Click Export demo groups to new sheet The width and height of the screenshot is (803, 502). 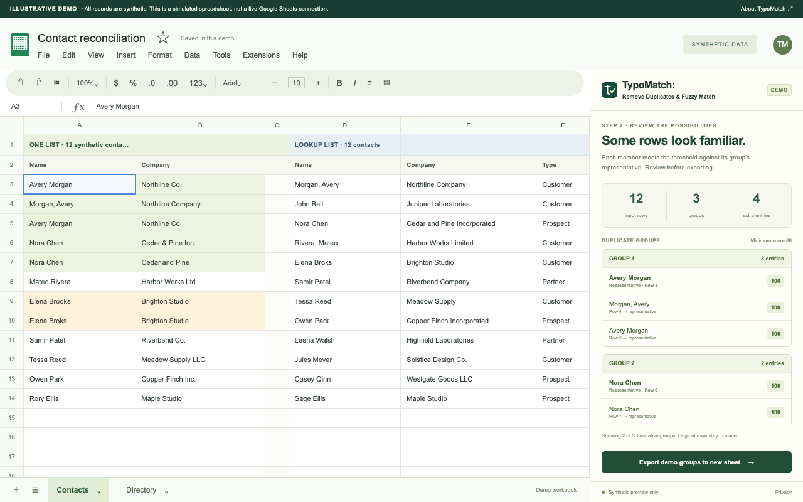(x=696, y=462)
